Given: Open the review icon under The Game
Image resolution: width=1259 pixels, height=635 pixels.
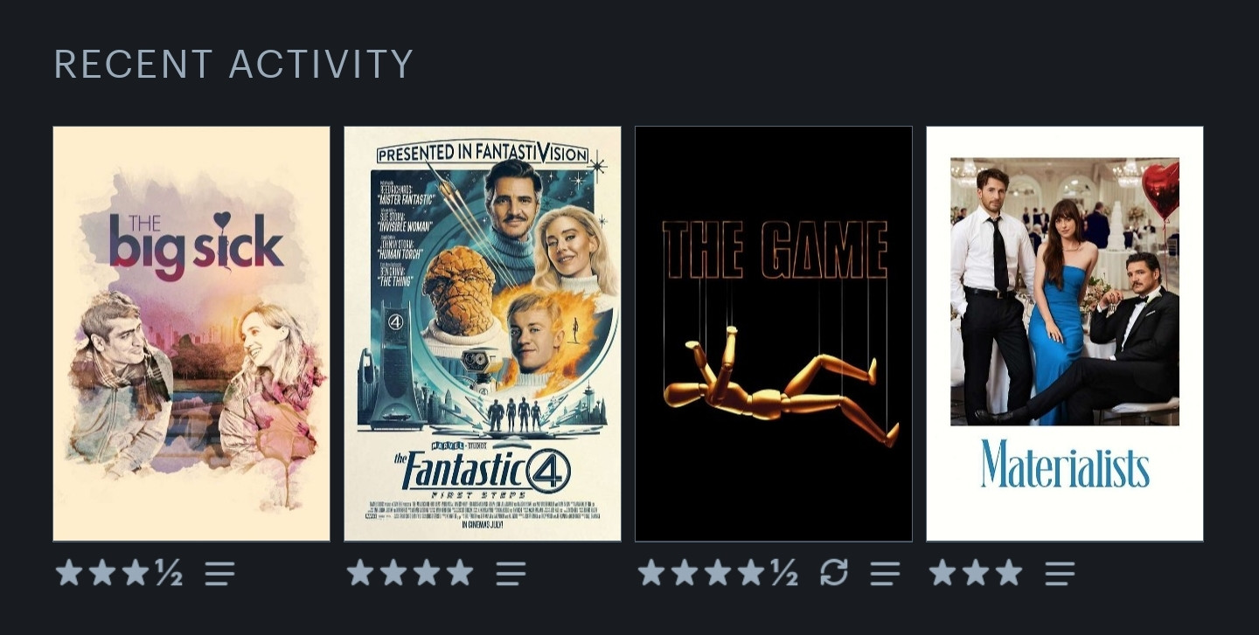Looking at the screenshot, I should click(885, 574).
